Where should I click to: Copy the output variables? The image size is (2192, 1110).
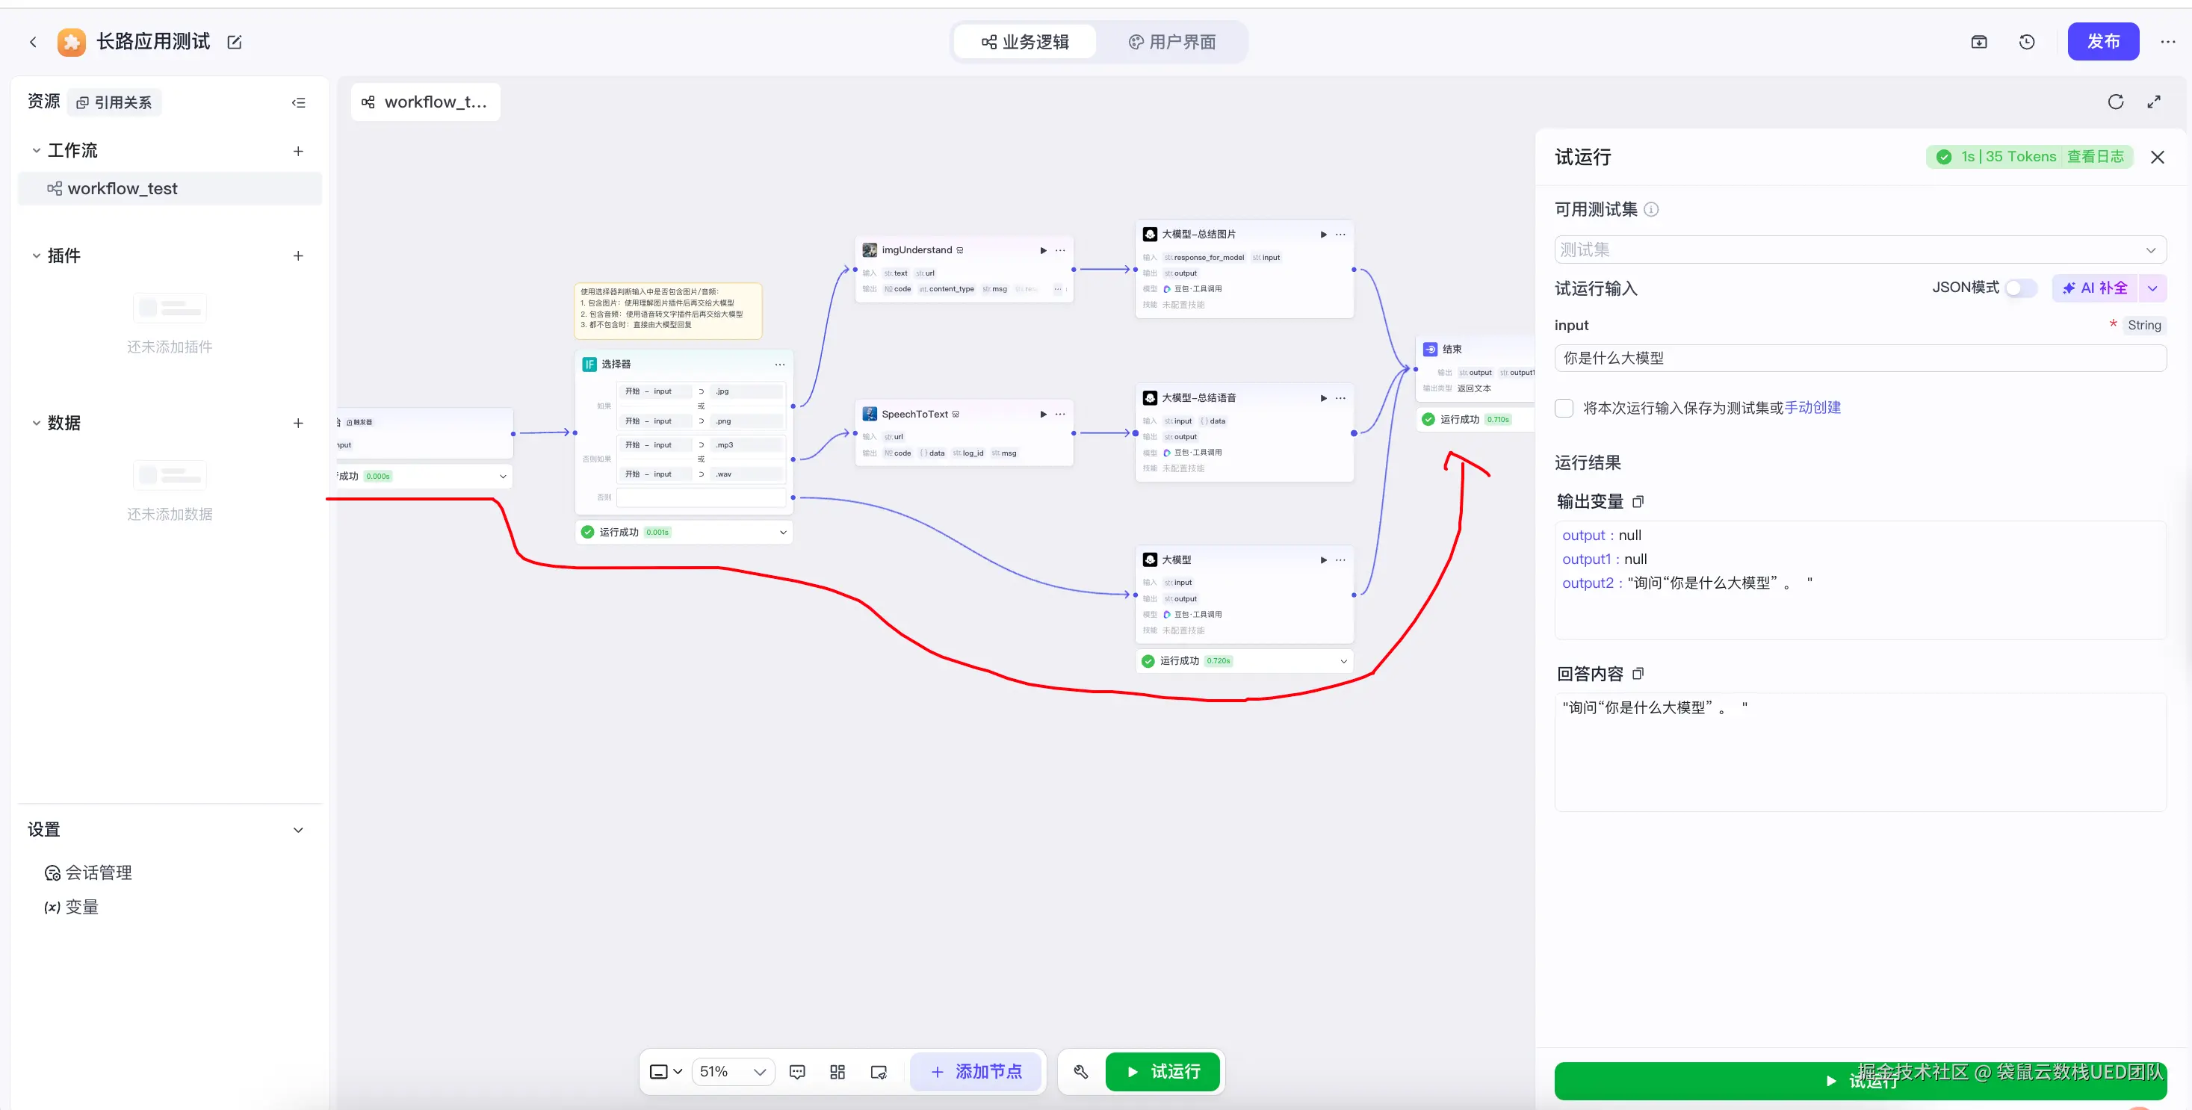[1638, 502]
